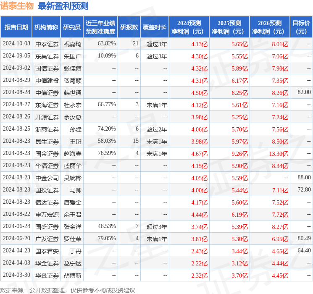
Task: Click the 58.03% accuracy value
Action: point(107,141)
